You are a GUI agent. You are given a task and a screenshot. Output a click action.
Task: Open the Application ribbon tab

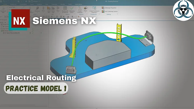pyautogui.click(x=78, y=4)
